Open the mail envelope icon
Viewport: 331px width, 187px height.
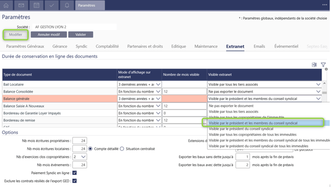click(x=21, y=5)
